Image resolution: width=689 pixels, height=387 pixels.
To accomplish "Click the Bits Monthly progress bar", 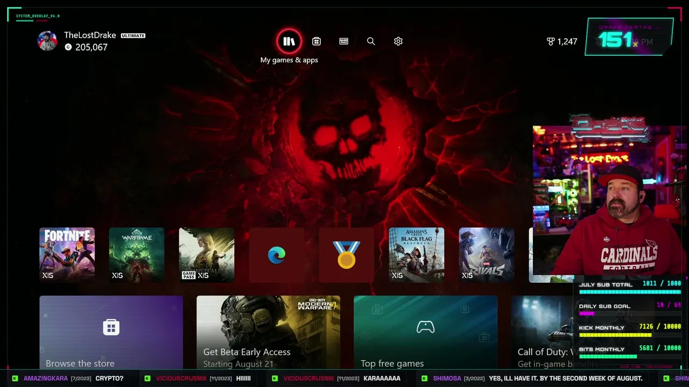I will click(629, 356).
